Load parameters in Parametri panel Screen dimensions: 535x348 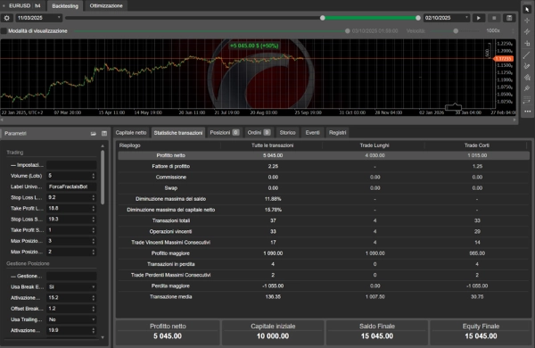tap(93, 134)
